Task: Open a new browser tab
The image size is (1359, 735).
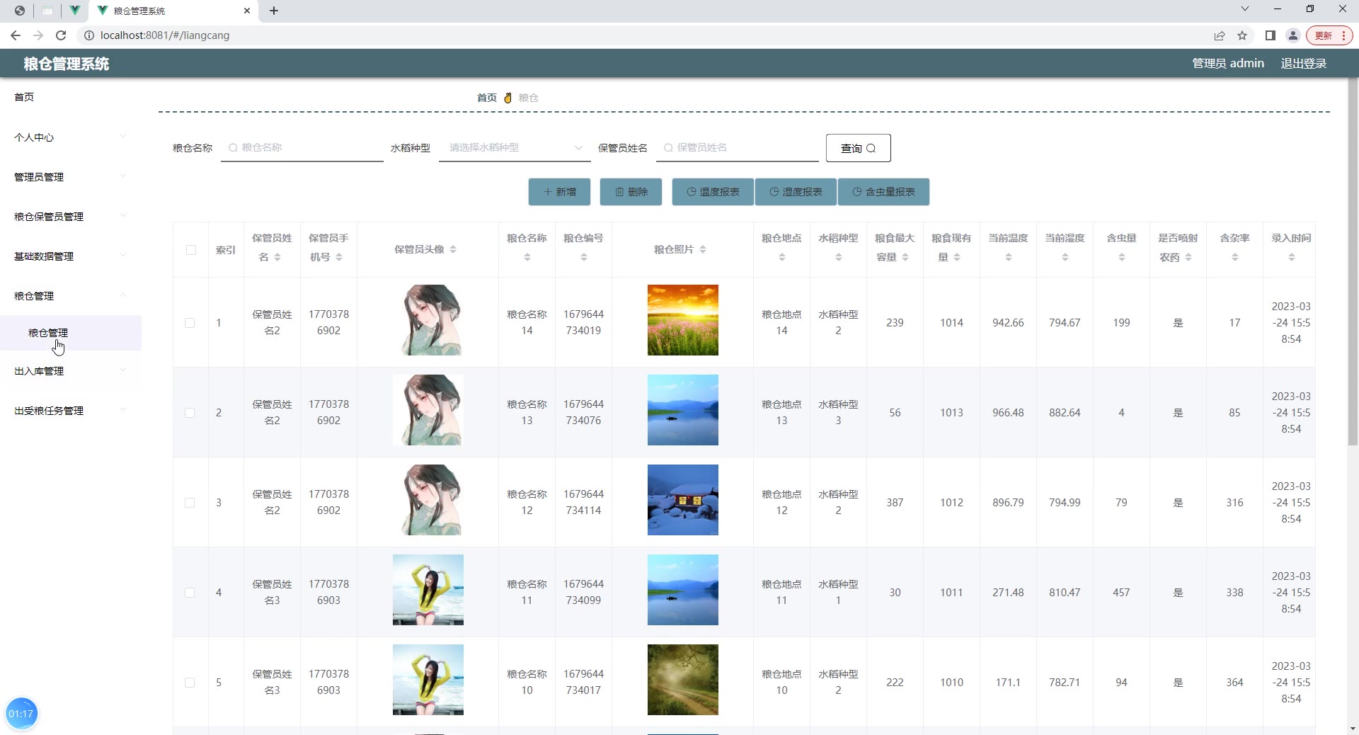Action: [x=274, y=11]
